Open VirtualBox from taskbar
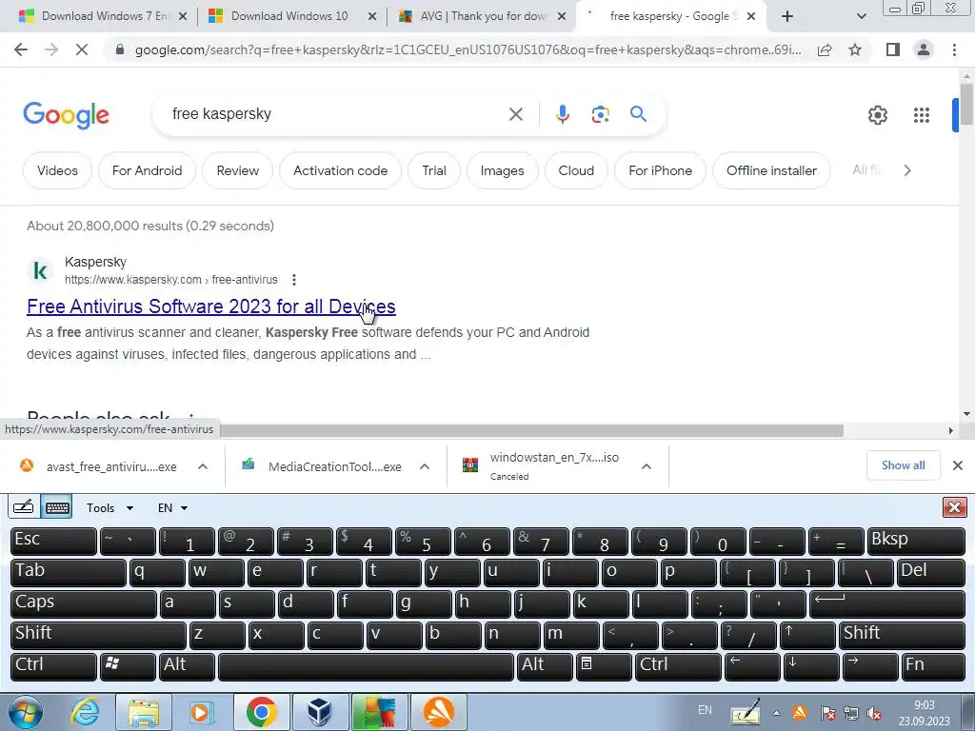975x731 pixels. [x=319, y=712]
